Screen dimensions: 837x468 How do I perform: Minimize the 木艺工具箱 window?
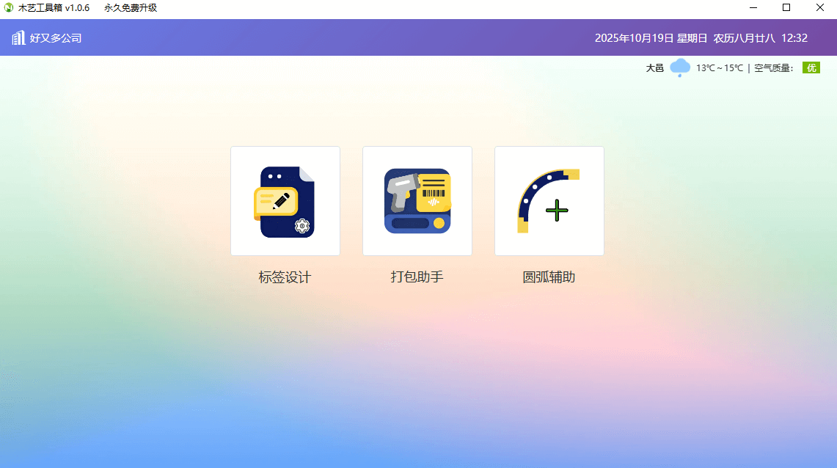coord(753,7)
